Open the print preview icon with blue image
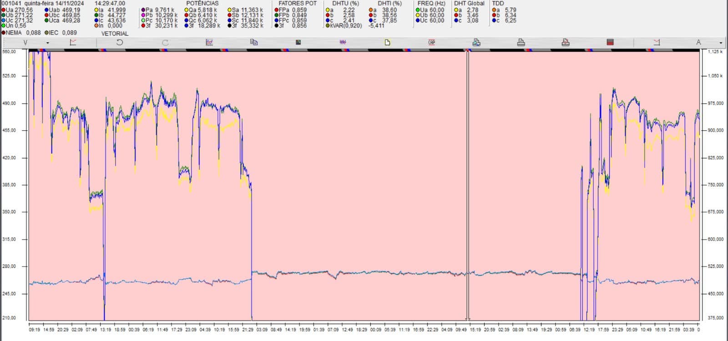 [476, 42]
